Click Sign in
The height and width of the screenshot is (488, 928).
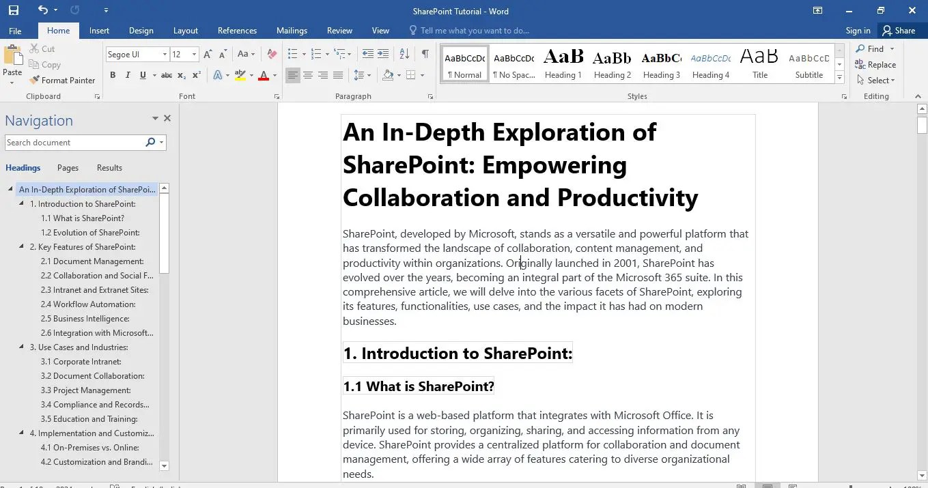click(858, 30)
